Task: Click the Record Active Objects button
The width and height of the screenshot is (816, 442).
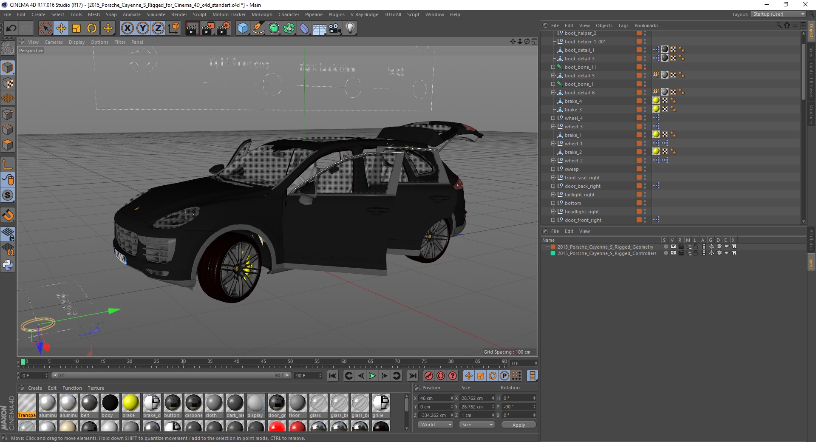Action: (x=429, y=376)
